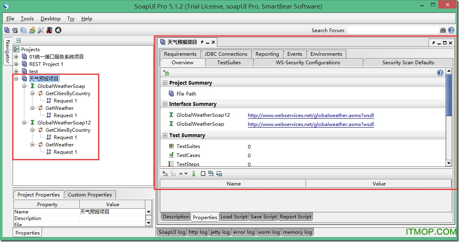This screenshot has width=459, height=242.
Task: Click the proxy server toolbar icon
Action: (x=49, y=30)
